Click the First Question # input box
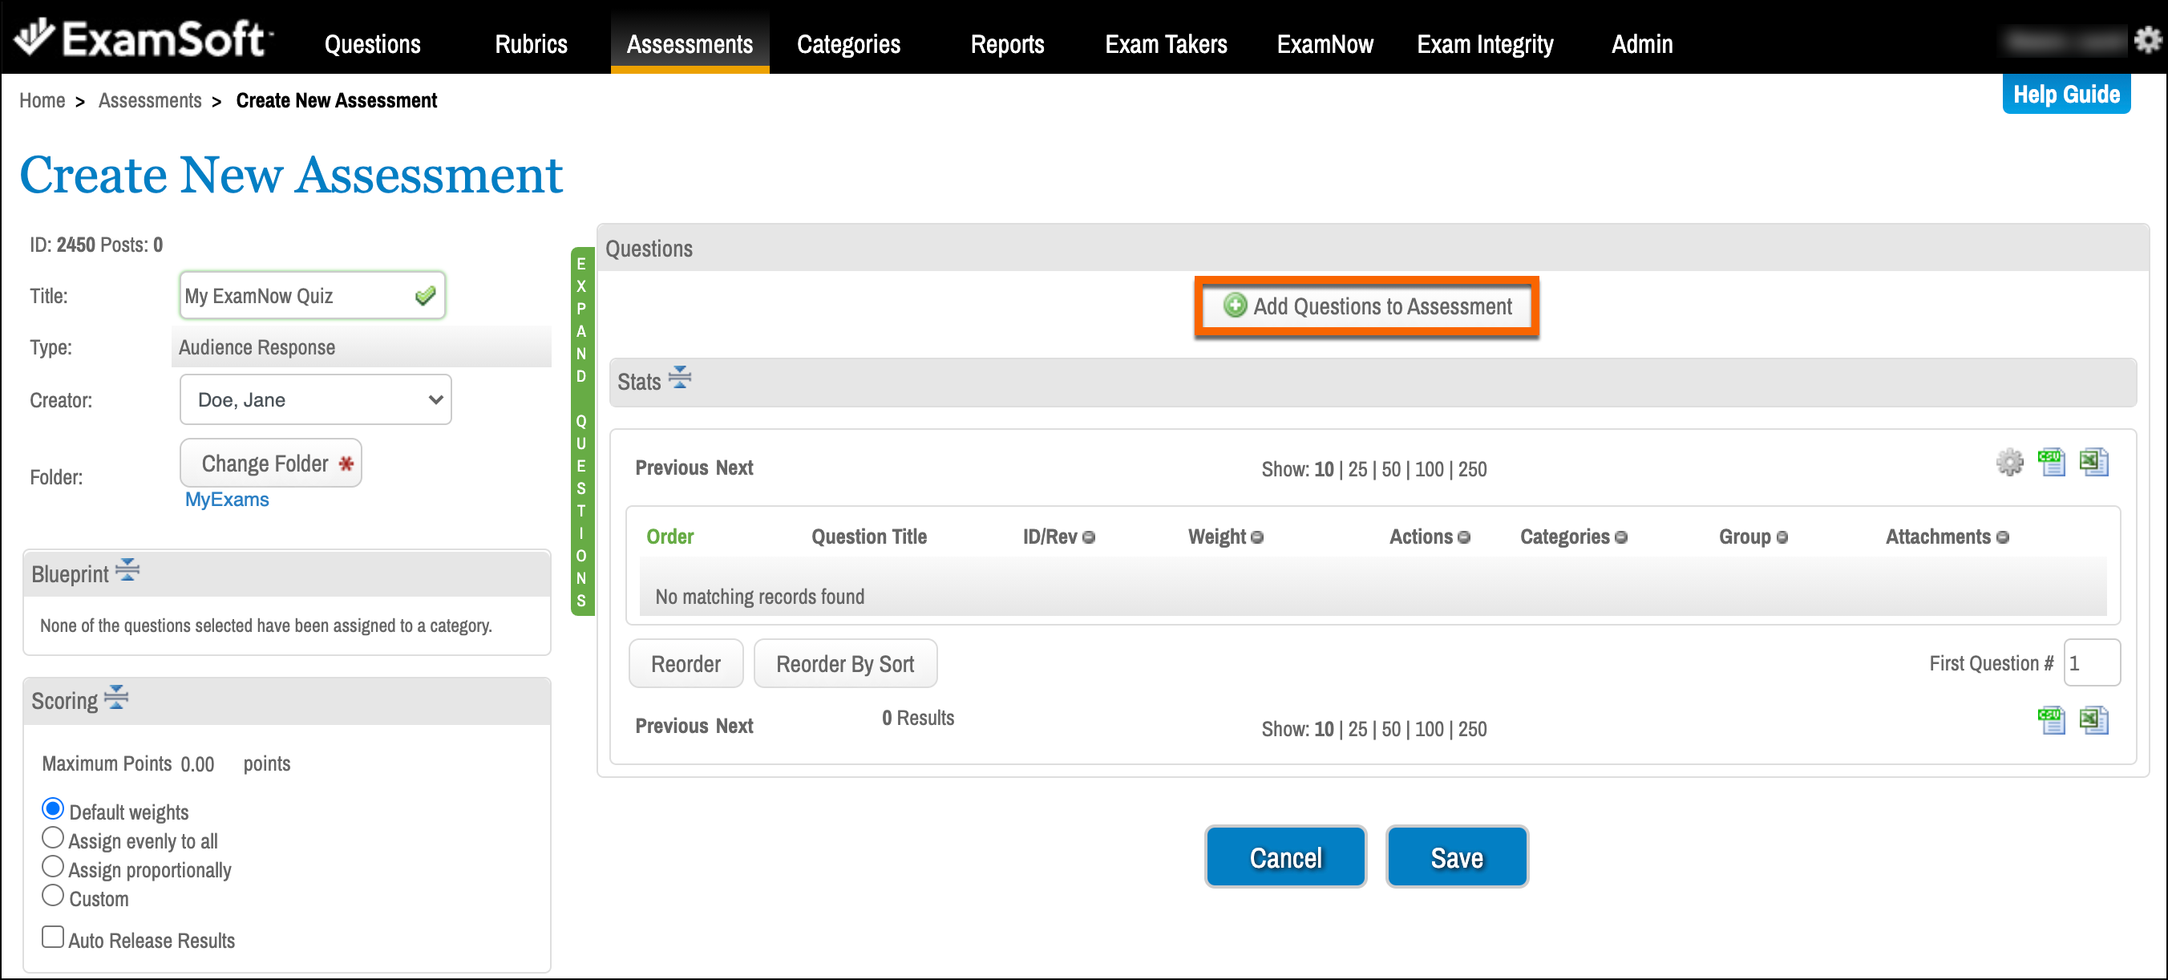 pos(2091,663)
